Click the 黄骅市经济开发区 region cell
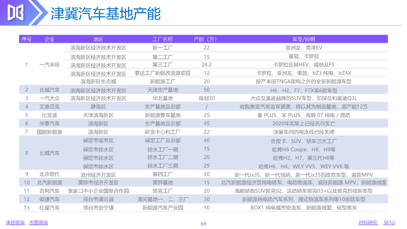 (98, 183)
